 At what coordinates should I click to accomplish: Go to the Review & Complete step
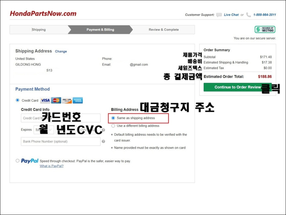163,30
